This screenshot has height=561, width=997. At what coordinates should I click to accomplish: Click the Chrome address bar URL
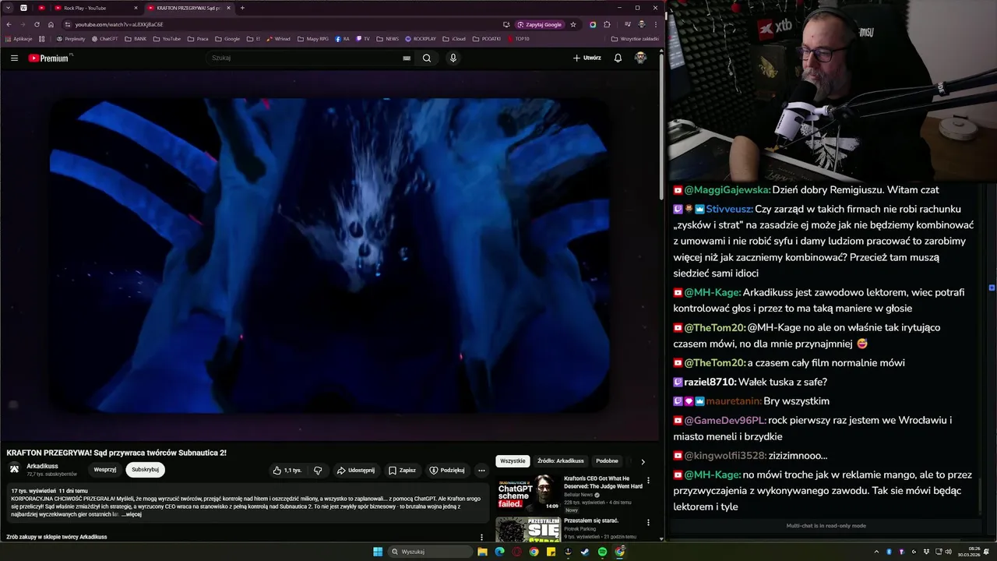pos(119,24)
